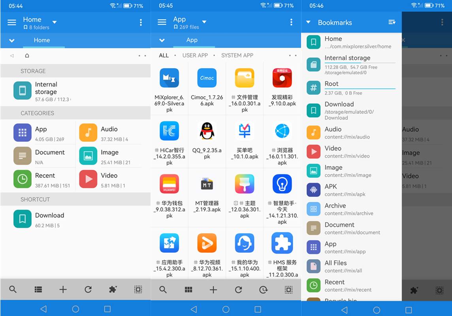Image resolution: width=452 pixels, height=316 pixels.
Task: Switch to the SYSTEM APP tab
Action: pyautogui.click(x=237, y=55)
